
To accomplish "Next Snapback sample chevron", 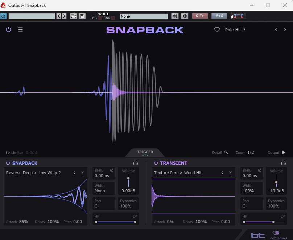I will point(82,173).
